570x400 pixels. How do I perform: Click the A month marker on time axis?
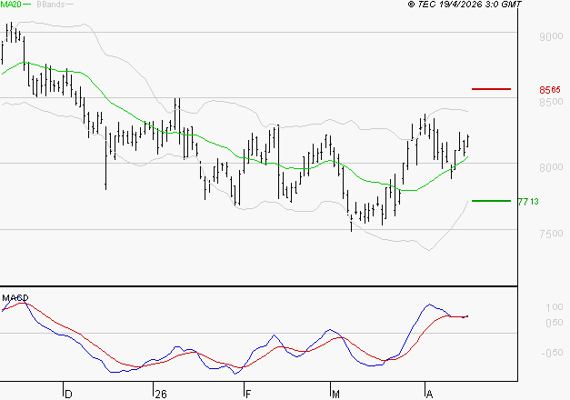coord(429,395)
